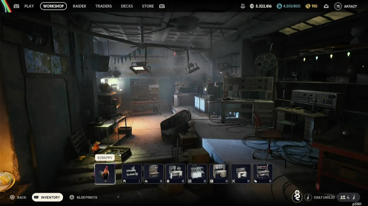This screenshot has height=206, width=368.
Task: Click the R3 stick prompt icon
Action: click(x=243, y=6)
